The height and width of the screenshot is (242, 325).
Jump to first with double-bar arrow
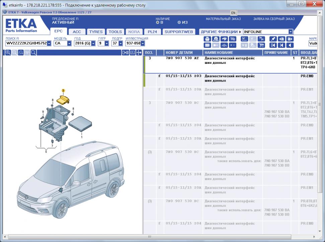[273, 45]
